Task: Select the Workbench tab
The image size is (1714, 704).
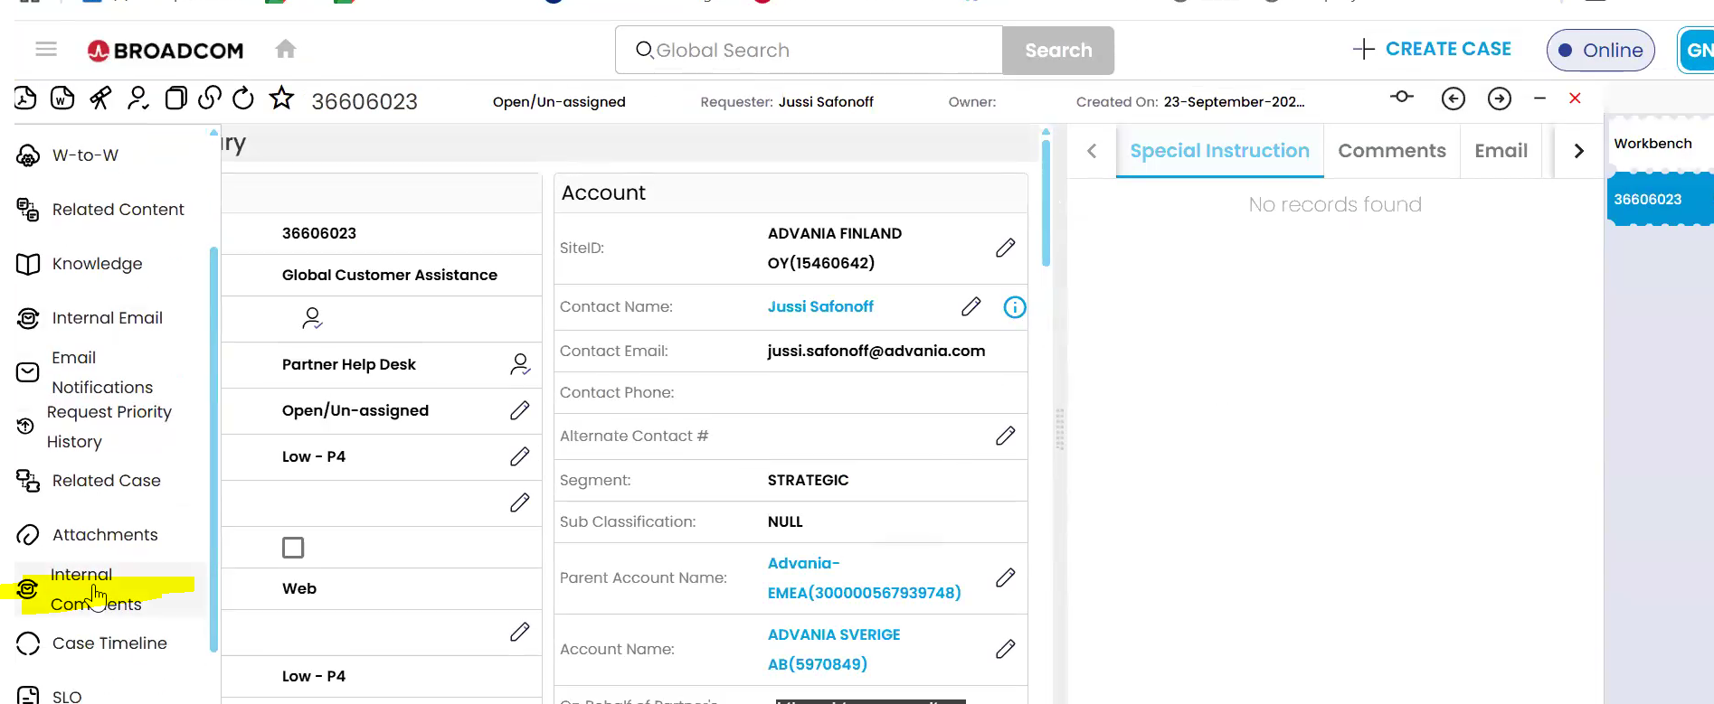Action: 1659,143
